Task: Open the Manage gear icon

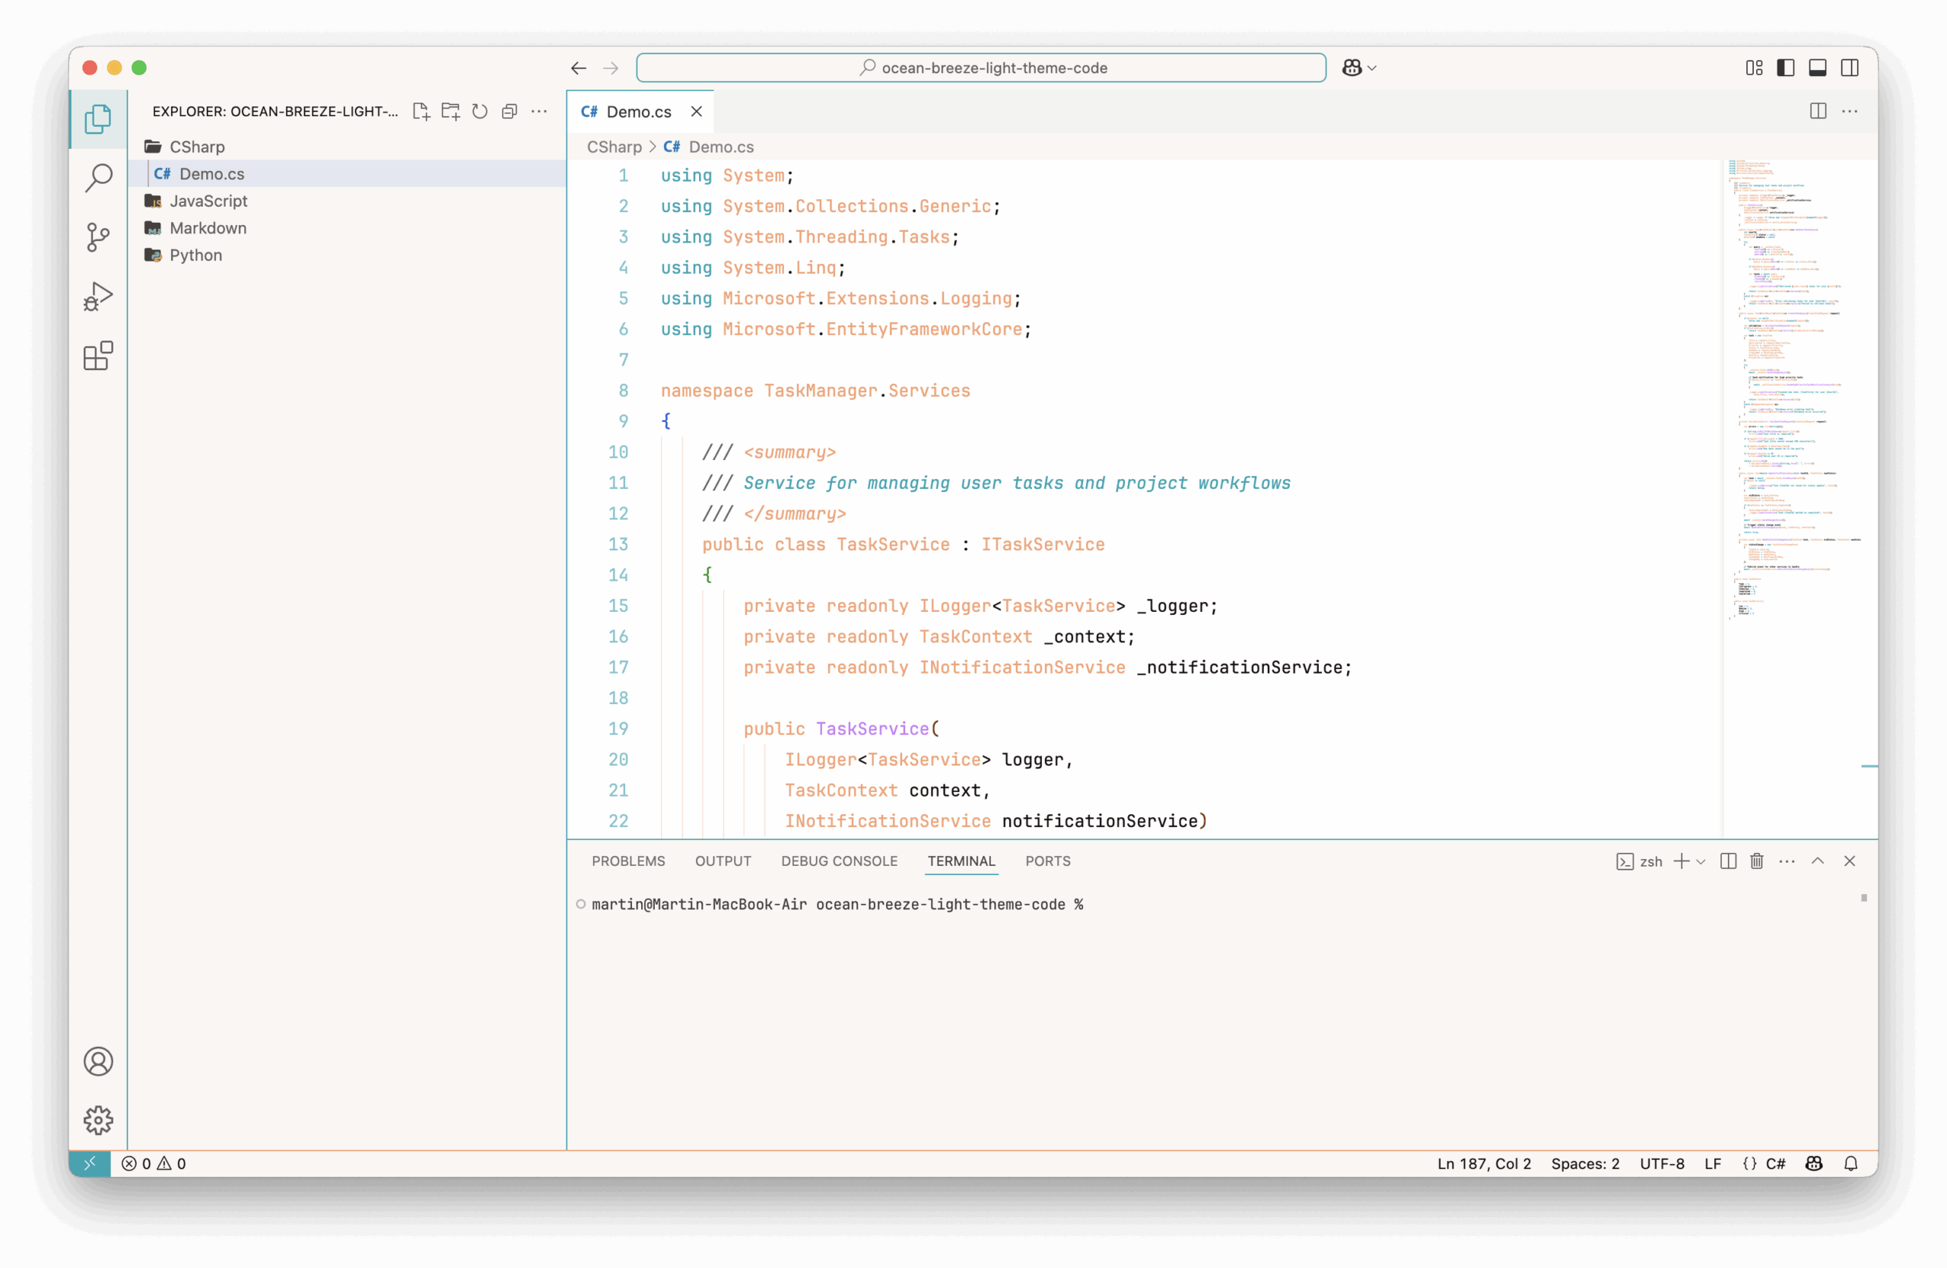Action: click(x=98, y=1120)
